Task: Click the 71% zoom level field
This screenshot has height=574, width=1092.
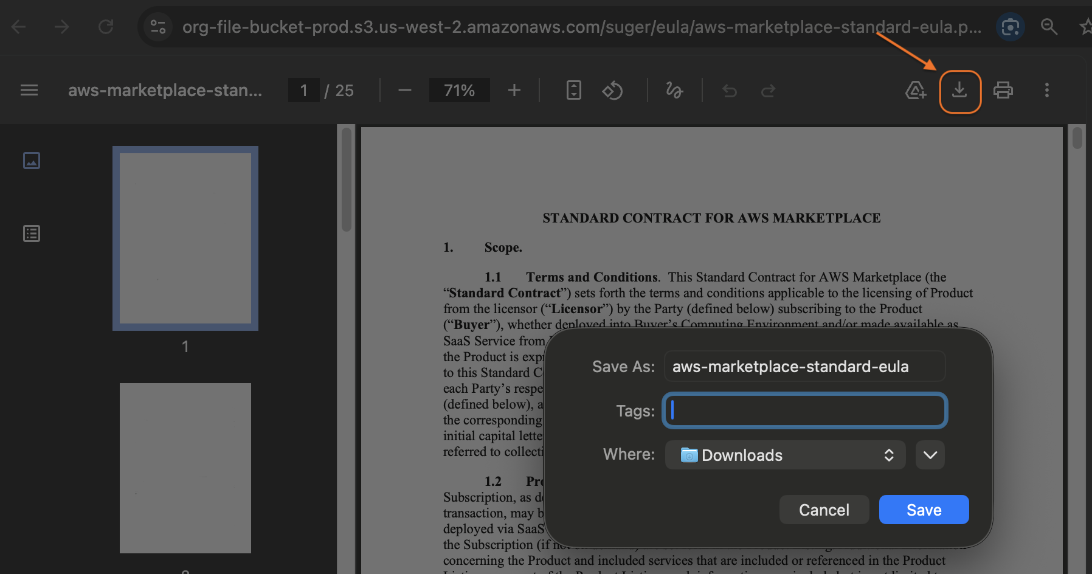Action: [460, 91]
